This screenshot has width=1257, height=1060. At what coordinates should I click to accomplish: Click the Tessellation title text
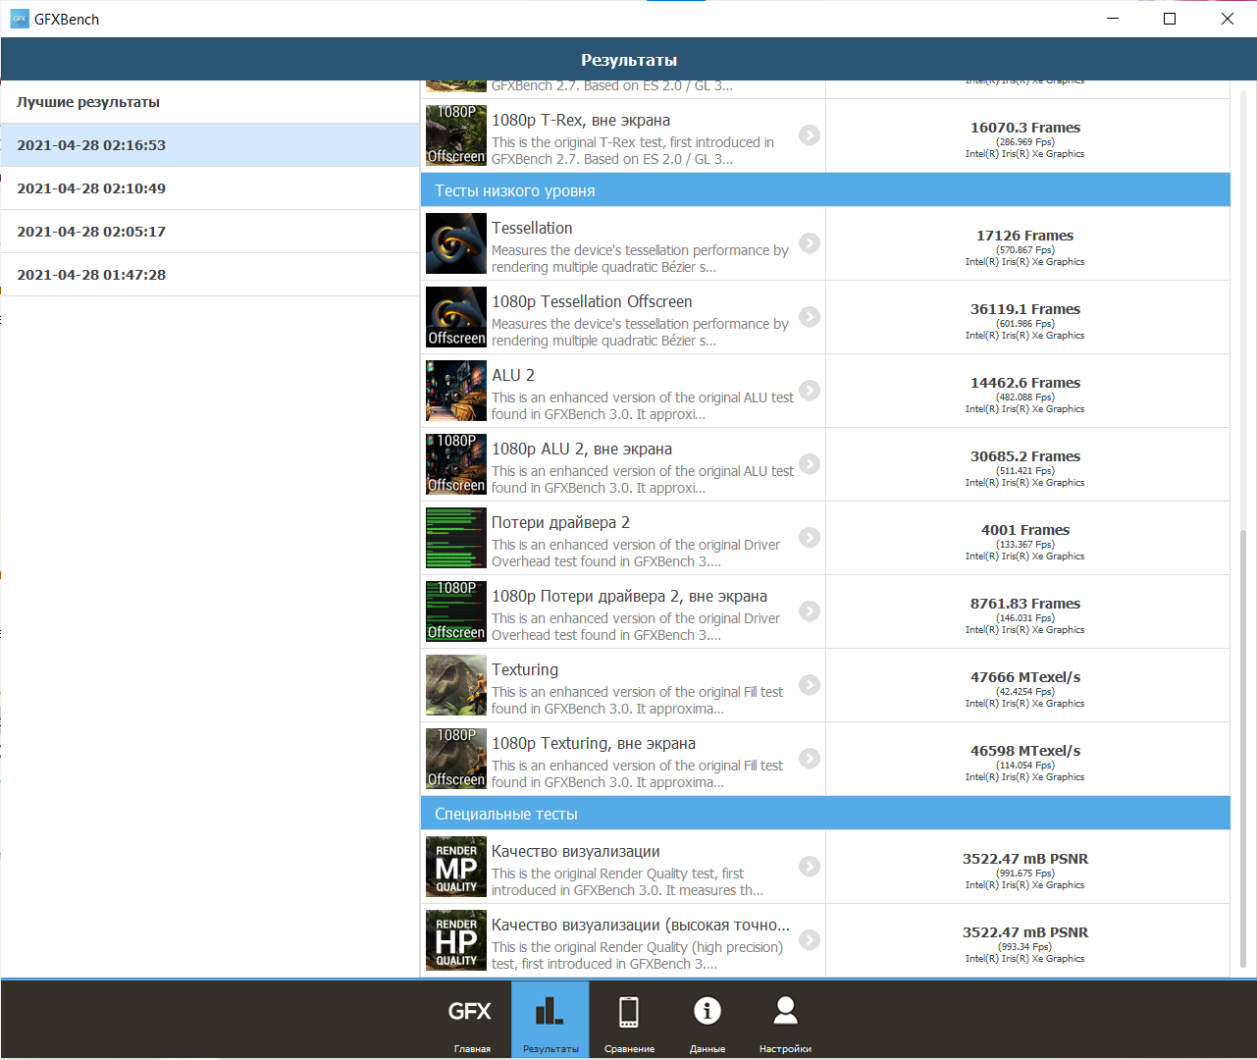532,228
